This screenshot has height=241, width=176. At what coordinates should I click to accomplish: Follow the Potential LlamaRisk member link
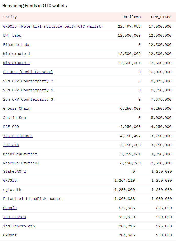tap(33, 199)
